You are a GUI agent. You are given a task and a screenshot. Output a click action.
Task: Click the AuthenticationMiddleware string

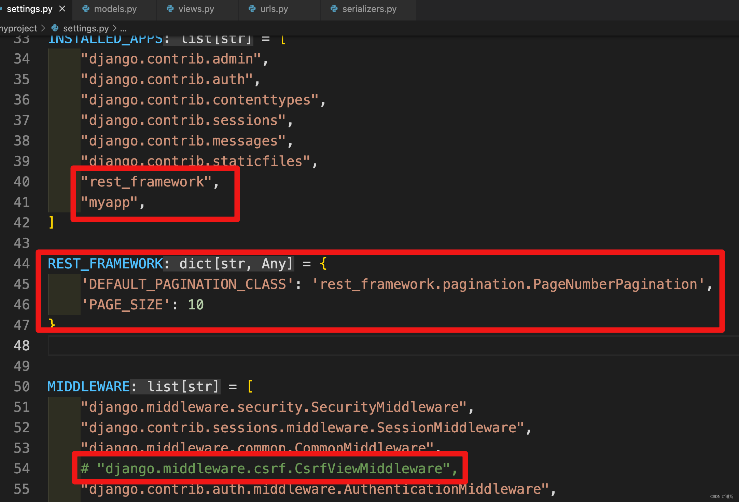[x=315, y=489]
